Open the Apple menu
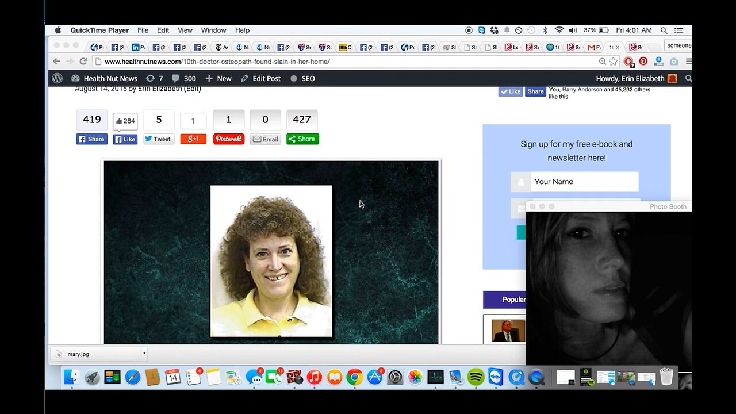736x414 pixels. (x=58, y=30)
